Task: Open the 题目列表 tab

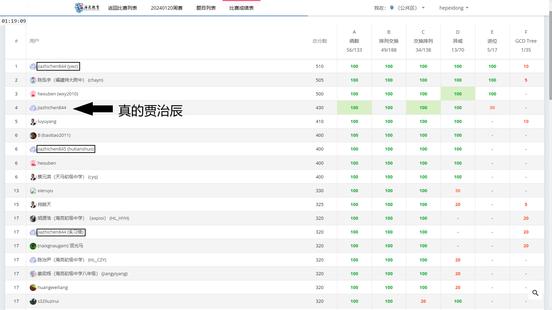Action: (206, 8)
